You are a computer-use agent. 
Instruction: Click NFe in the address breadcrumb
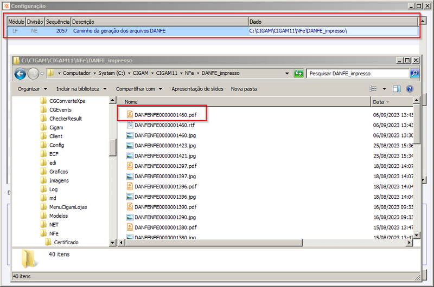189,73
